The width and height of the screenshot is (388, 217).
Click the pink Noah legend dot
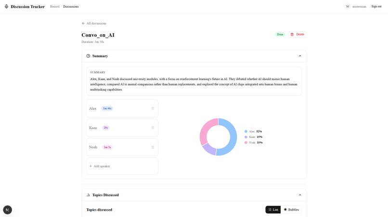click(x=246, y=143)
